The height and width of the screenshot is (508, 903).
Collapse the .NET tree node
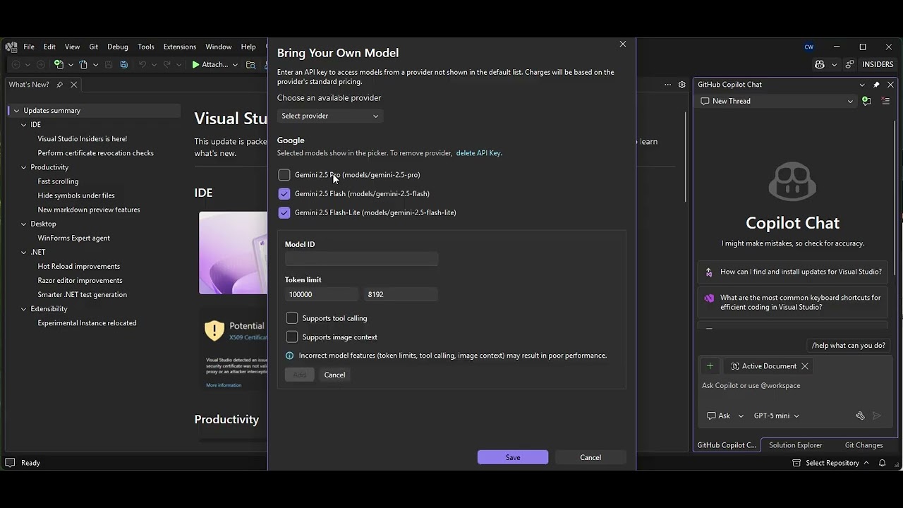point(24,252)
